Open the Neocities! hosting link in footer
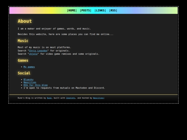Image resolution: width=187 pixels, height=140 pixels. pyautogui.click(x=99, y=98)
